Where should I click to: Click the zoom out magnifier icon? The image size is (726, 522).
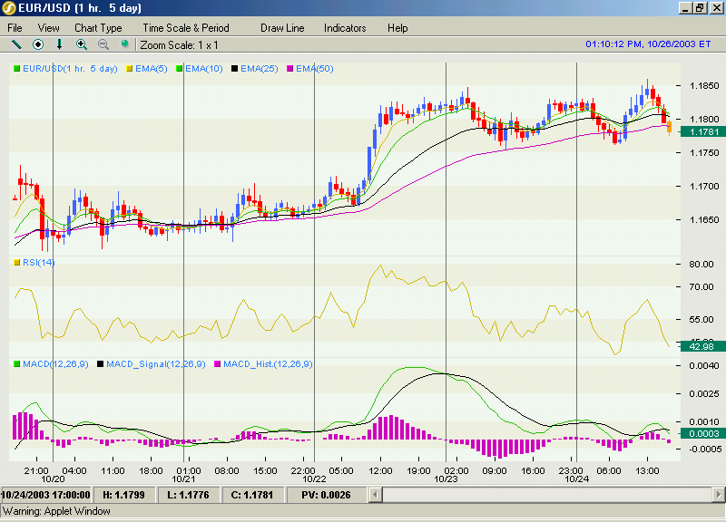point(103,44)
